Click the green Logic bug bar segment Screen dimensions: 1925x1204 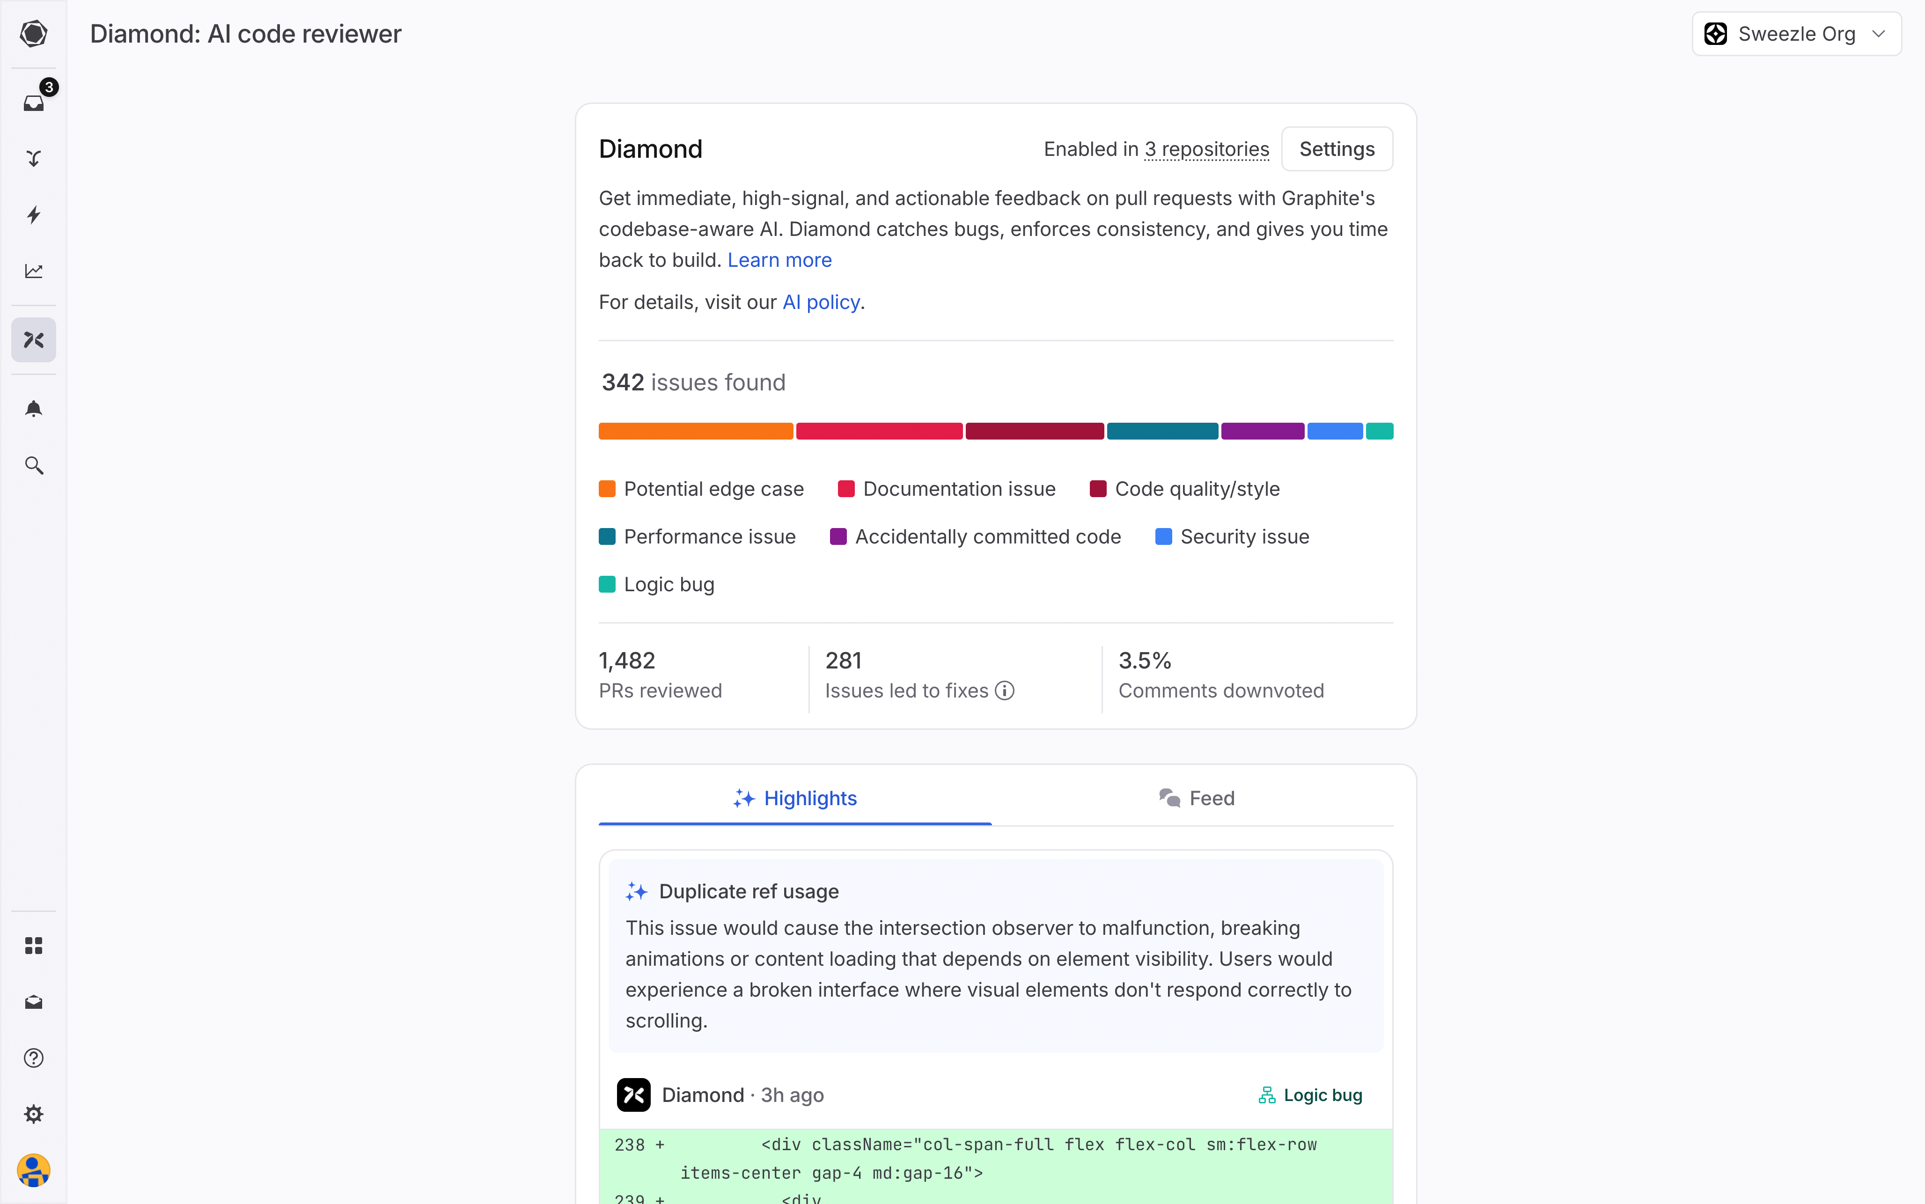pyautogui.click(x=1380, y=431)
